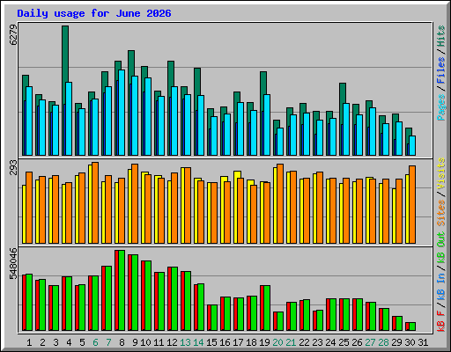Click the green weekend day label 13
Viewport: 451px width, 352px height.
(185, 342)
